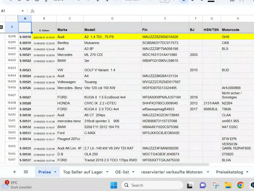Open Task View from the taskbar
The image size is (254, 191).
tap(190, 185)
